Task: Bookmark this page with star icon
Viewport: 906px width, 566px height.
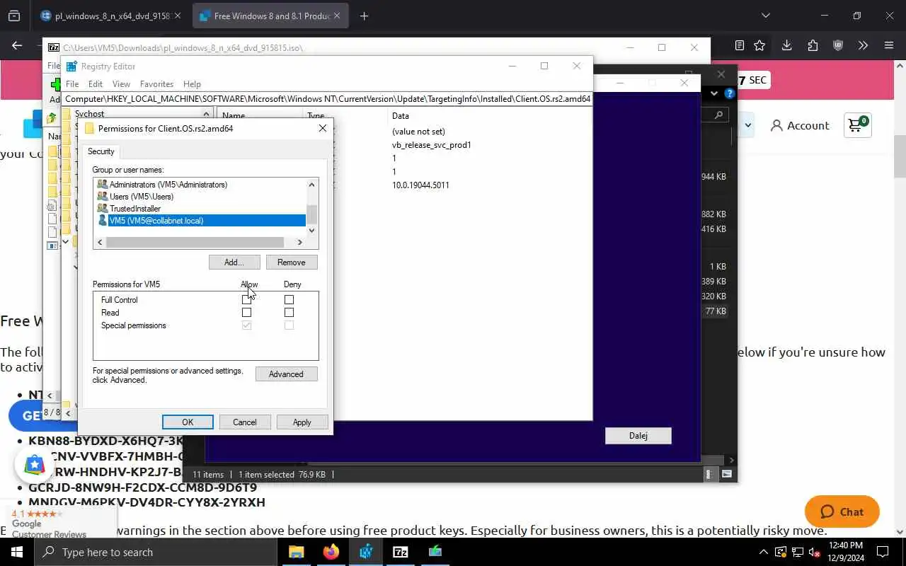Action: (759, 45)
